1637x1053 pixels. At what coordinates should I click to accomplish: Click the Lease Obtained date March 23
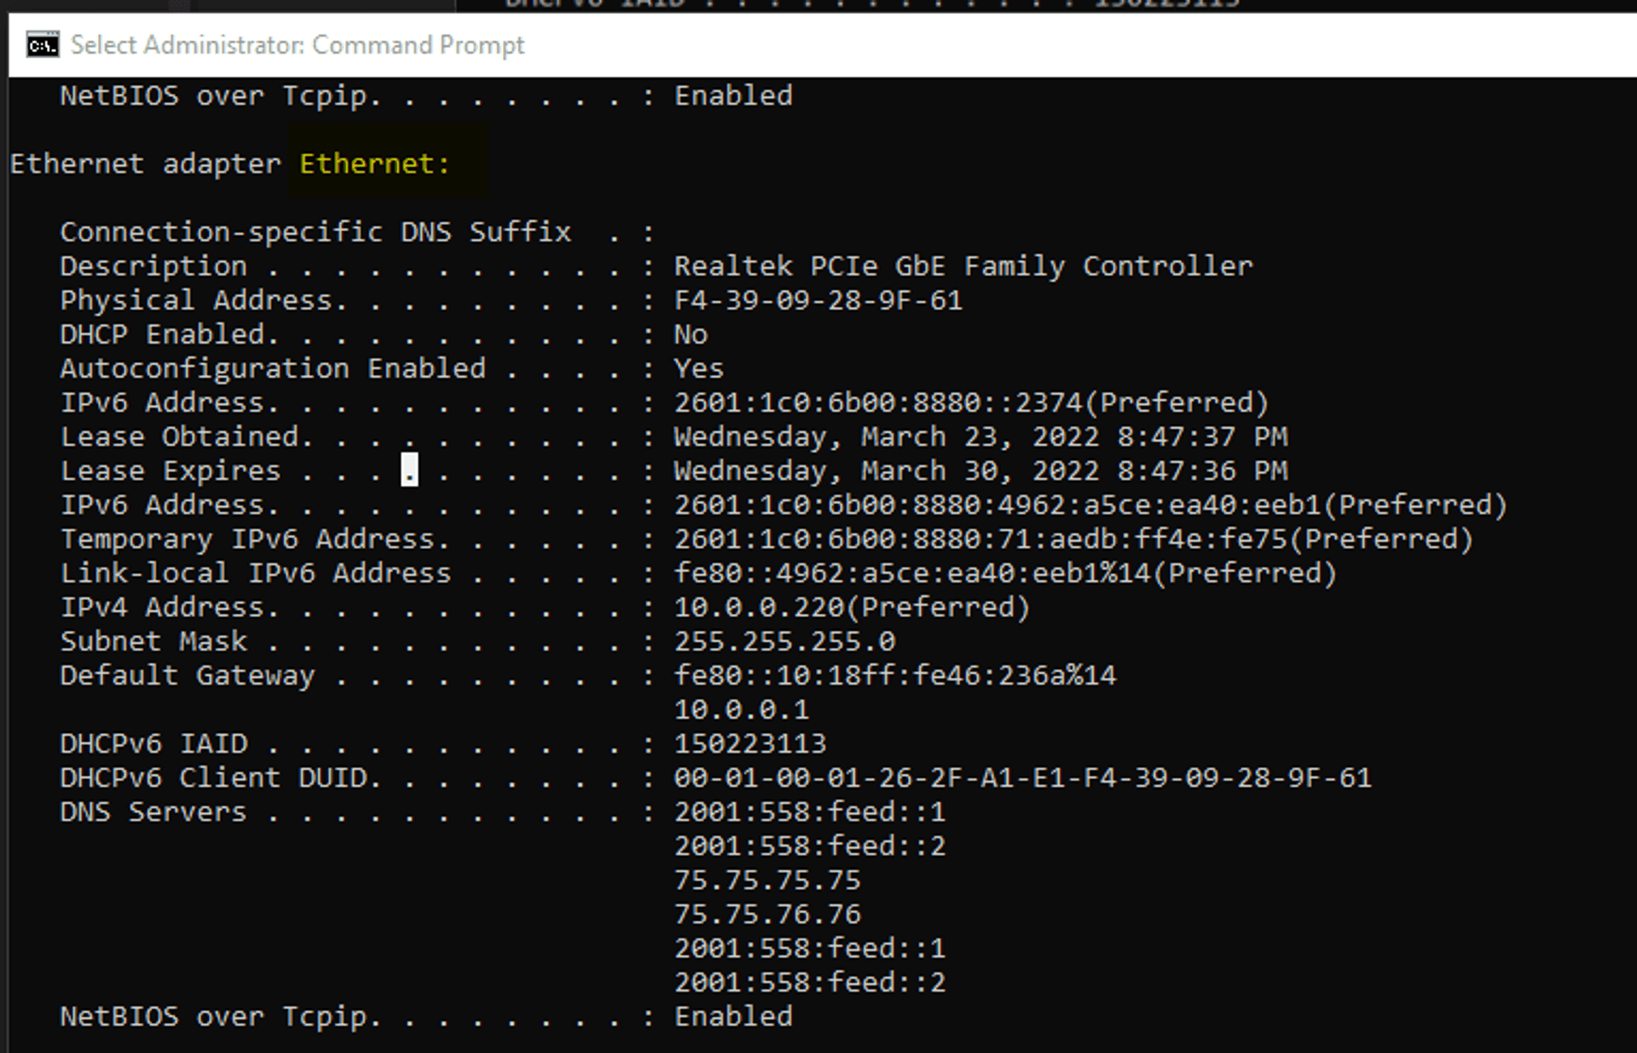(980, 437)
